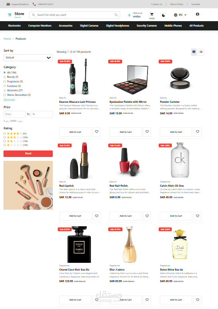Switch to grid view layout
The width and height of the screenshot is (218, 309).
click(194, 52)
